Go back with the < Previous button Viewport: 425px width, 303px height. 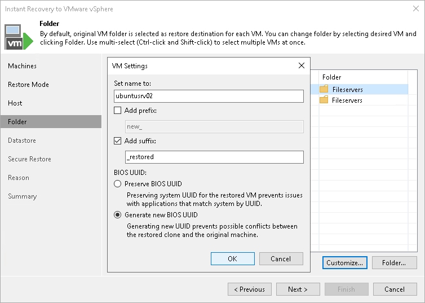250,289
